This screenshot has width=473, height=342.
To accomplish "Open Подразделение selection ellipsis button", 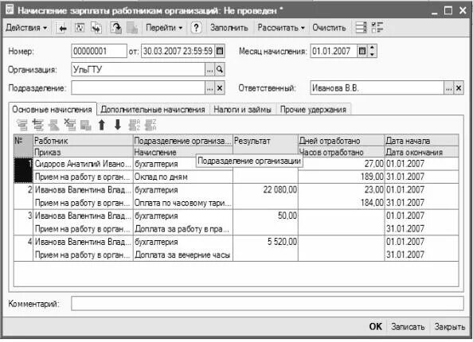I will (210, 88).
